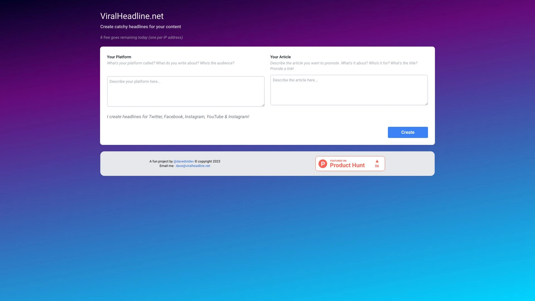Click the vote count 56 on the badge
Viewport: 535px width, 301px height.
click(377, 166)
